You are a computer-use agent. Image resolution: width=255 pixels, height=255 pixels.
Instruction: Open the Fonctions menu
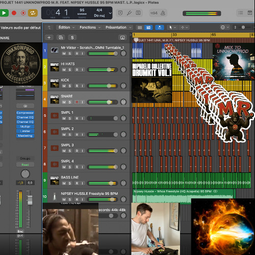[90, 28]
